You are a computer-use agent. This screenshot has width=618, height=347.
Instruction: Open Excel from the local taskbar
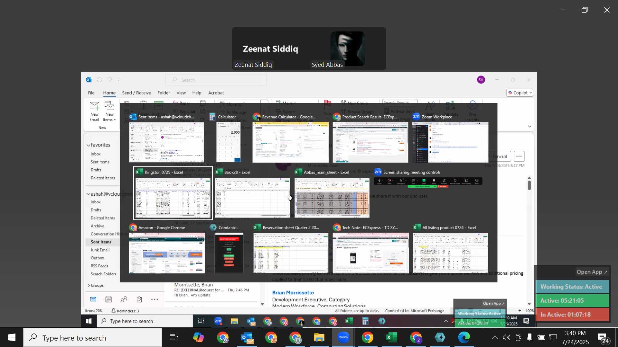pos(391,338)
